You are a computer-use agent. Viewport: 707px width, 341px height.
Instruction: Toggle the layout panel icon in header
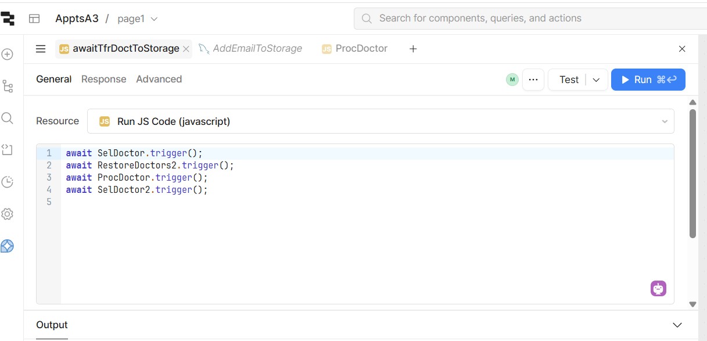tap(34, 19)
